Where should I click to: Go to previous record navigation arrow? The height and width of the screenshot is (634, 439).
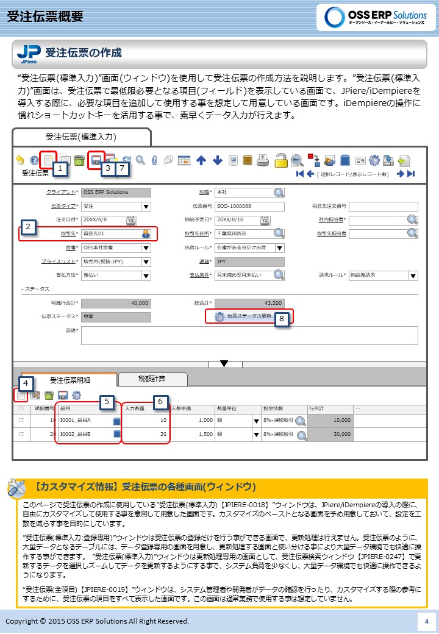[310, 174]
